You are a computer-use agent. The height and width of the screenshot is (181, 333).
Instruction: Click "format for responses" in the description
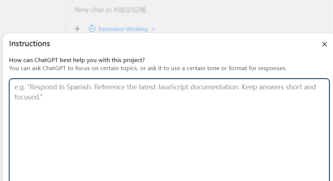258,68
